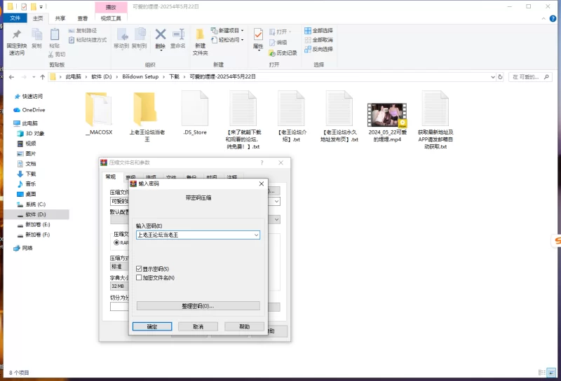
Task: Open 属性 properties icon in ribbon
Action: click(x=258, y=35)
